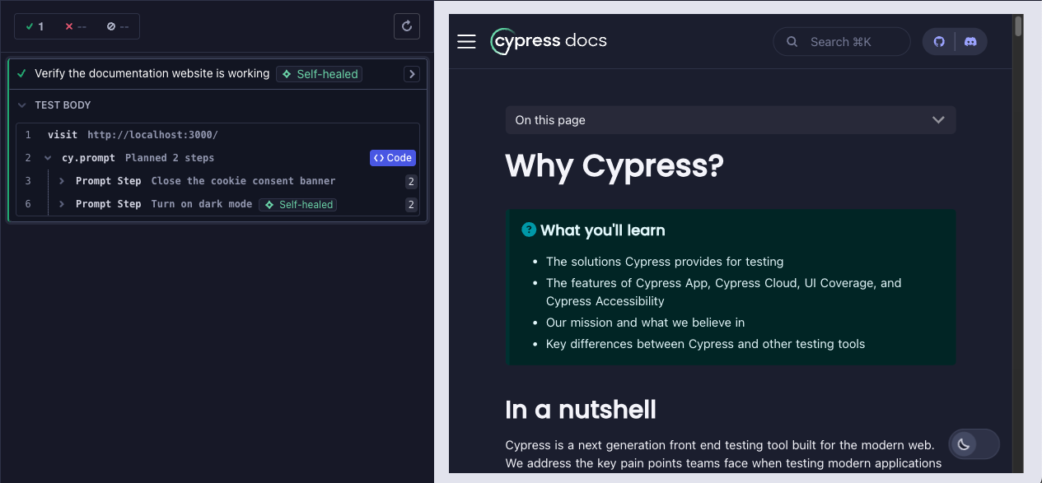1042x483 pixels.
Task: Click the Self-healed badge in test title
Action: pyautogui.click(x=319, y=74)
